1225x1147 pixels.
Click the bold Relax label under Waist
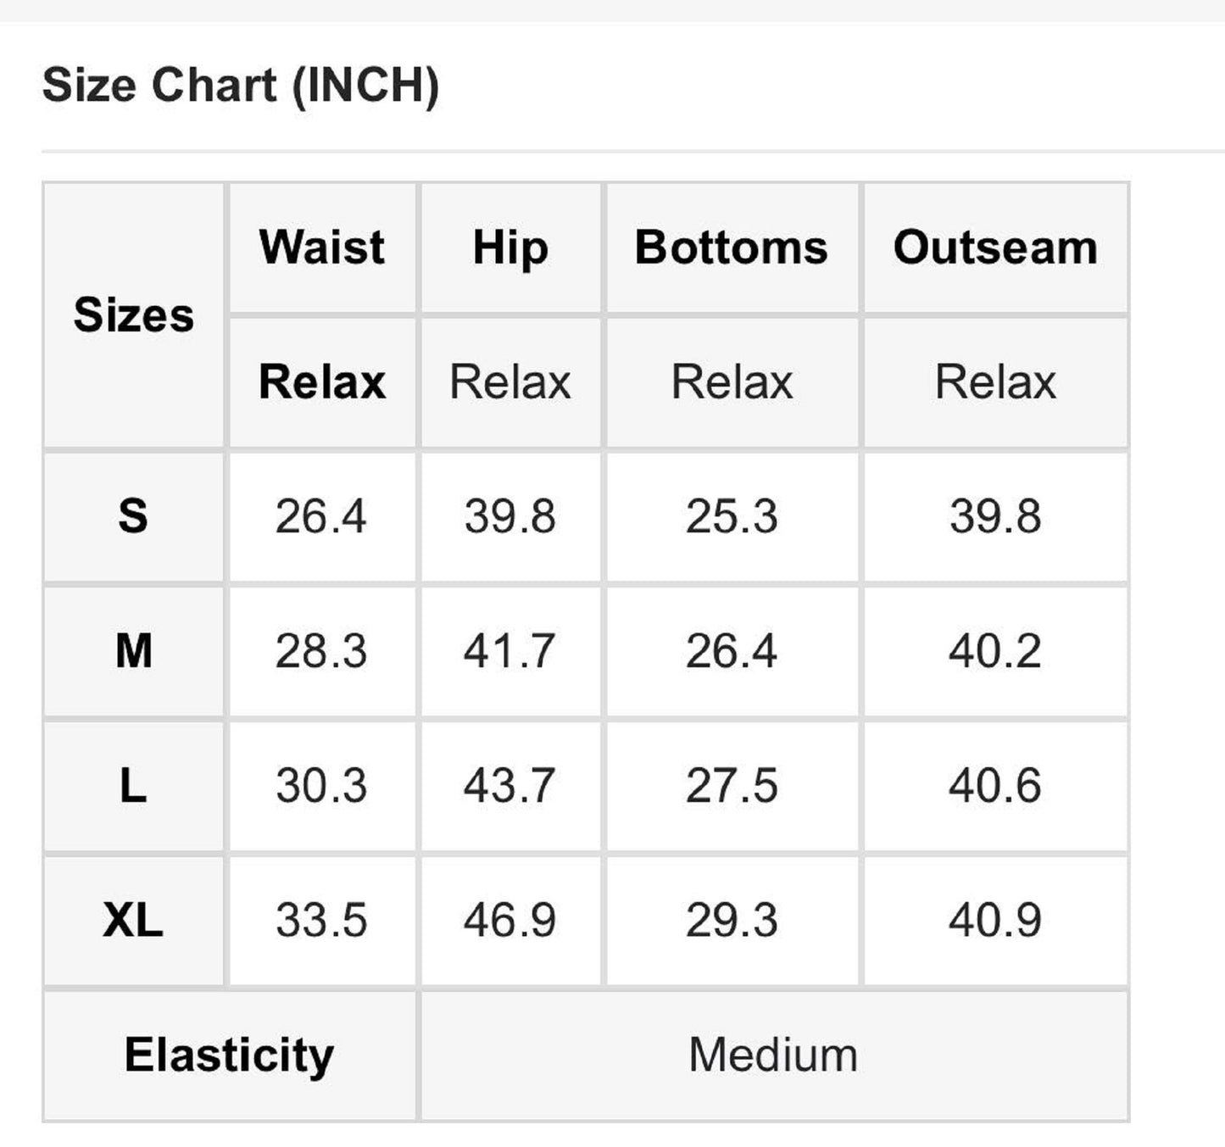[x=322, y=381]
